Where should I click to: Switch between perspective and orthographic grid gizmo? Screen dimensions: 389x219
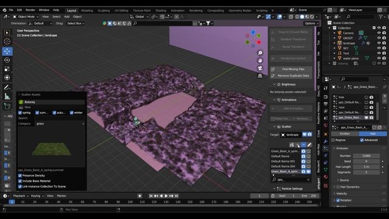coord(260,75)
